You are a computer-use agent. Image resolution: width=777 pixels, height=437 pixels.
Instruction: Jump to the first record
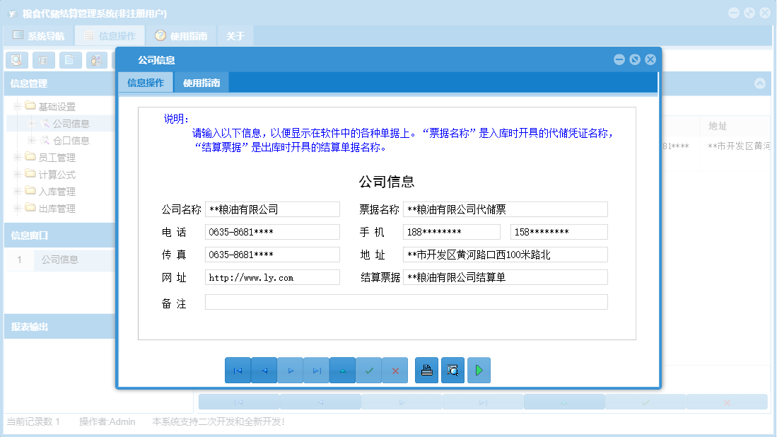(x=238, y=370)
